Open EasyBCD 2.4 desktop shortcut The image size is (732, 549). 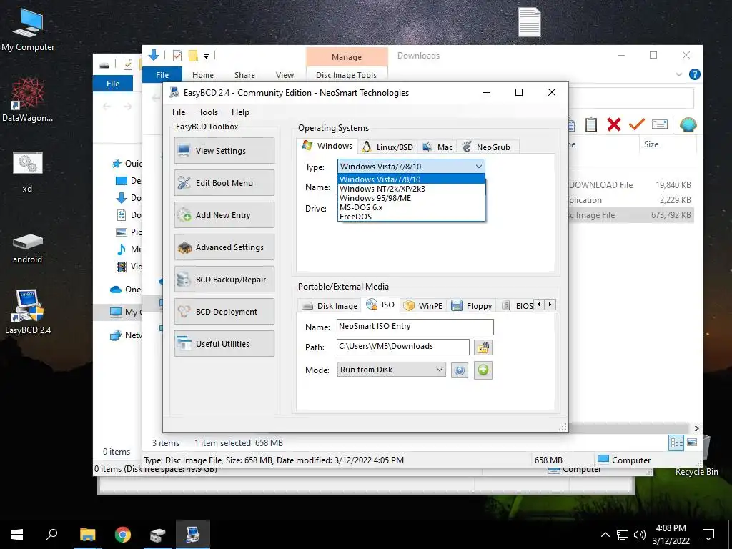click(x=28, y=312)
